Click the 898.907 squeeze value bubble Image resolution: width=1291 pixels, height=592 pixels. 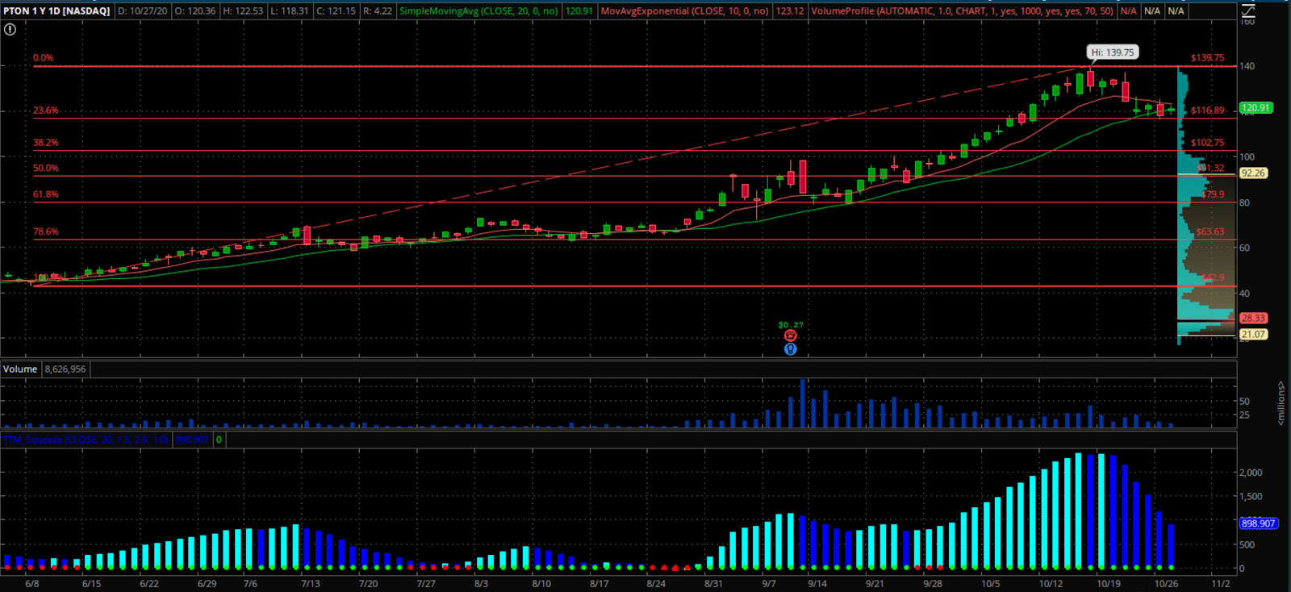[x=1258, y=523]
